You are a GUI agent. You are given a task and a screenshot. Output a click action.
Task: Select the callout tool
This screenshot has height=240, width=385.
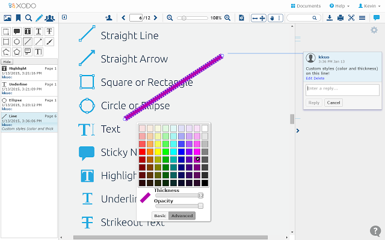point(28,52)
